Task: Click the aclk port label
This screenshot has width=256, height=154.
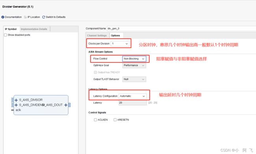Action: (18, 110)
